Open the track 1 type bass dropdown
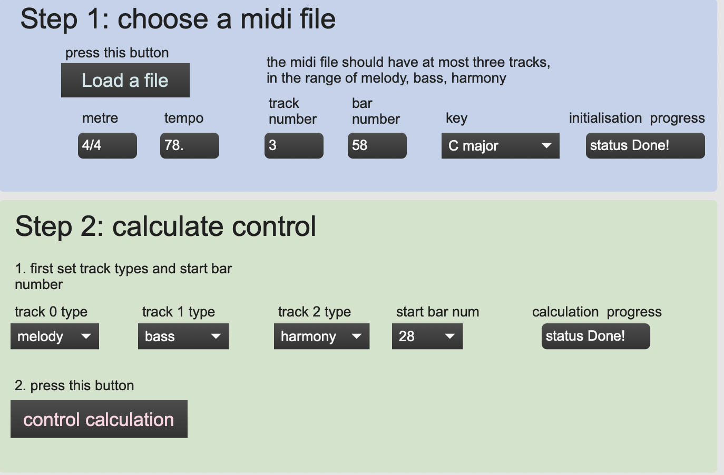Viewport: 724px width, 475px height. click(x=183, y=337)
